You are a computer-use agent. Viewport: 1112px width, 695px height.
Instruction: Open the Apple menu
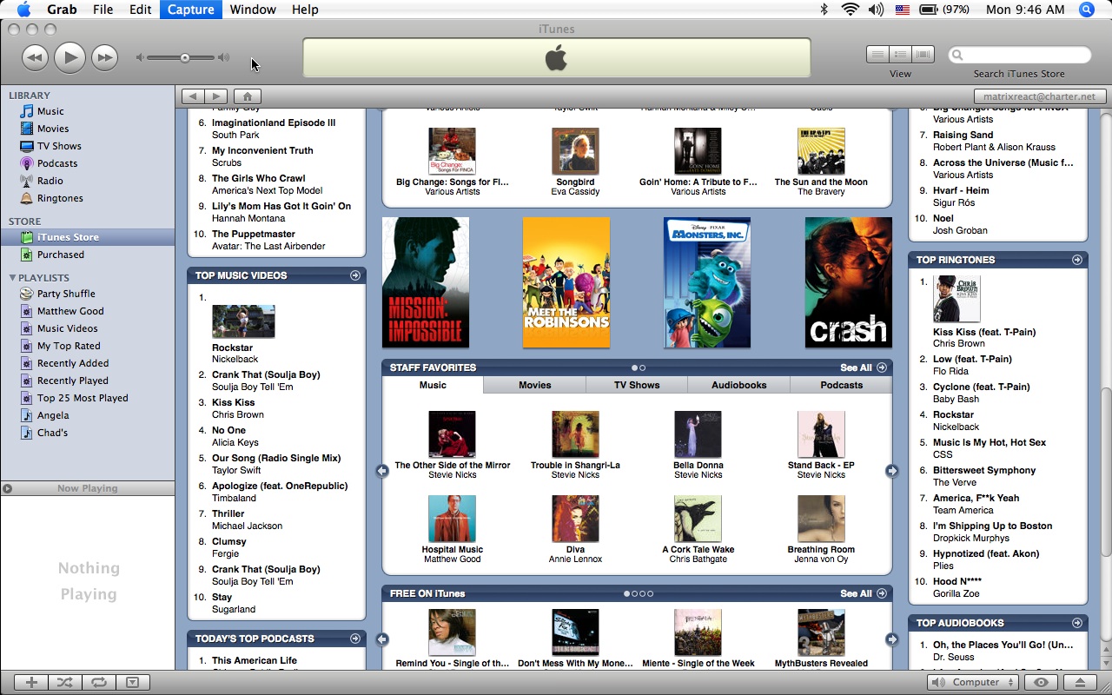(23, 10)
